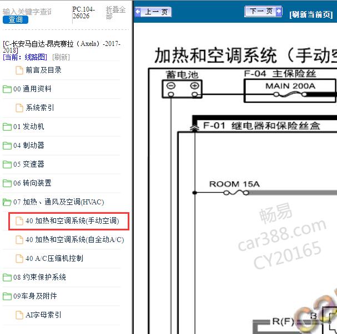This screenshot has height=334, width=337.
Task: Click 刷新当前页 to refresh the page
Action: [x=311, y=14]
